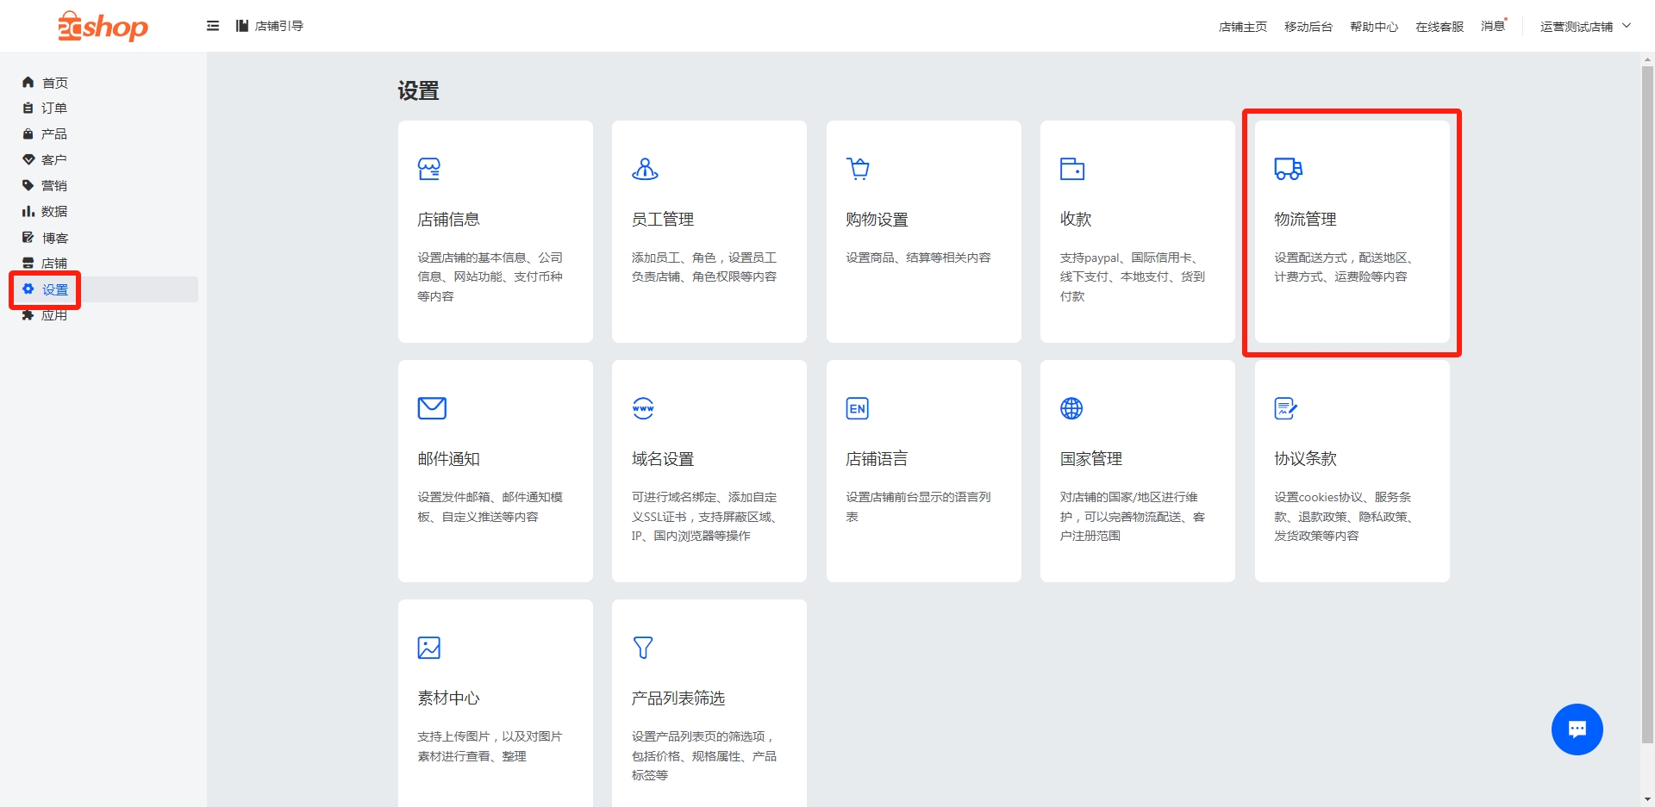Select 客户 in the sidebar
Image resolution: width=1655 pixels, height=807 pixels.
click(x=54, y=159)
